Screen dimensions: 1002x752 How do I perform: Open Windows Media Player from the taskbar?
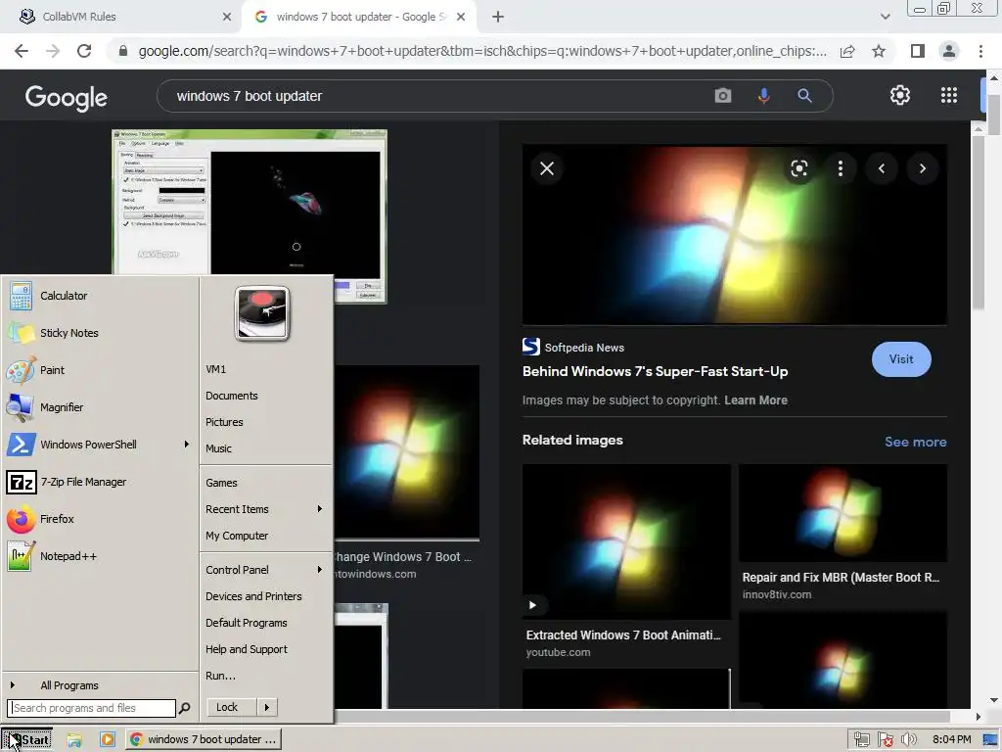click(107, 740)
